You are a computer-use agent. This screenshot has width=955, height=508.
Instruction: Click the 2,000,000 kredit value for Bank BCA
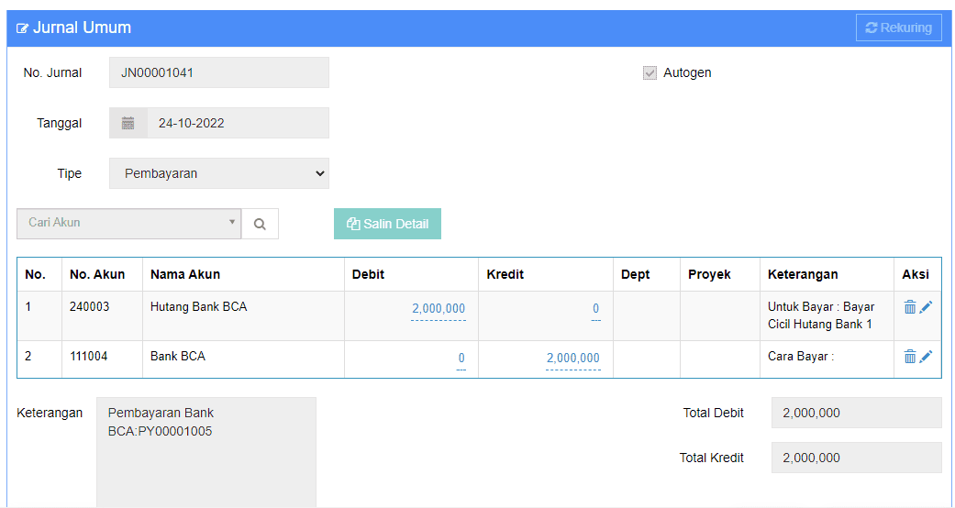(573, 358)
